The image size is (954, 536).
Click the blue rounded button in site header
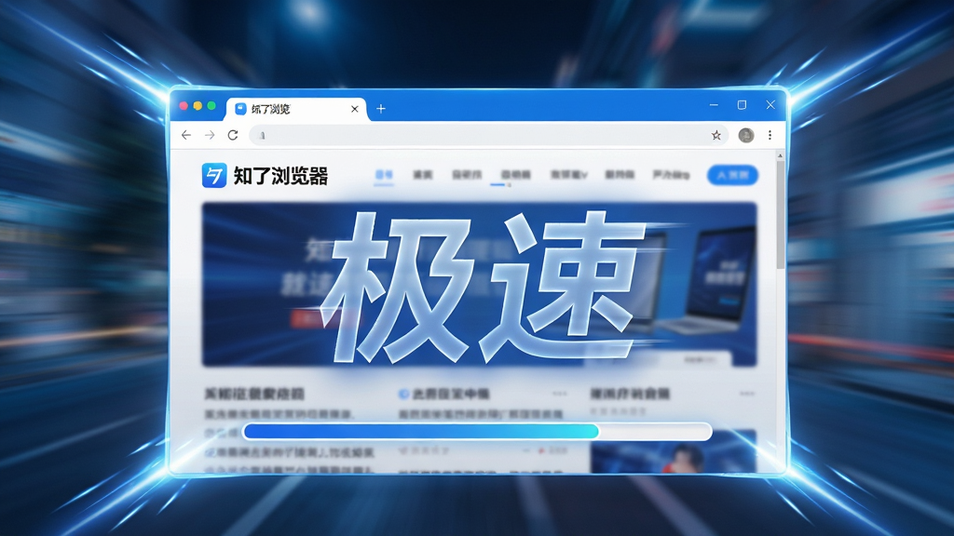click(732, 175)
